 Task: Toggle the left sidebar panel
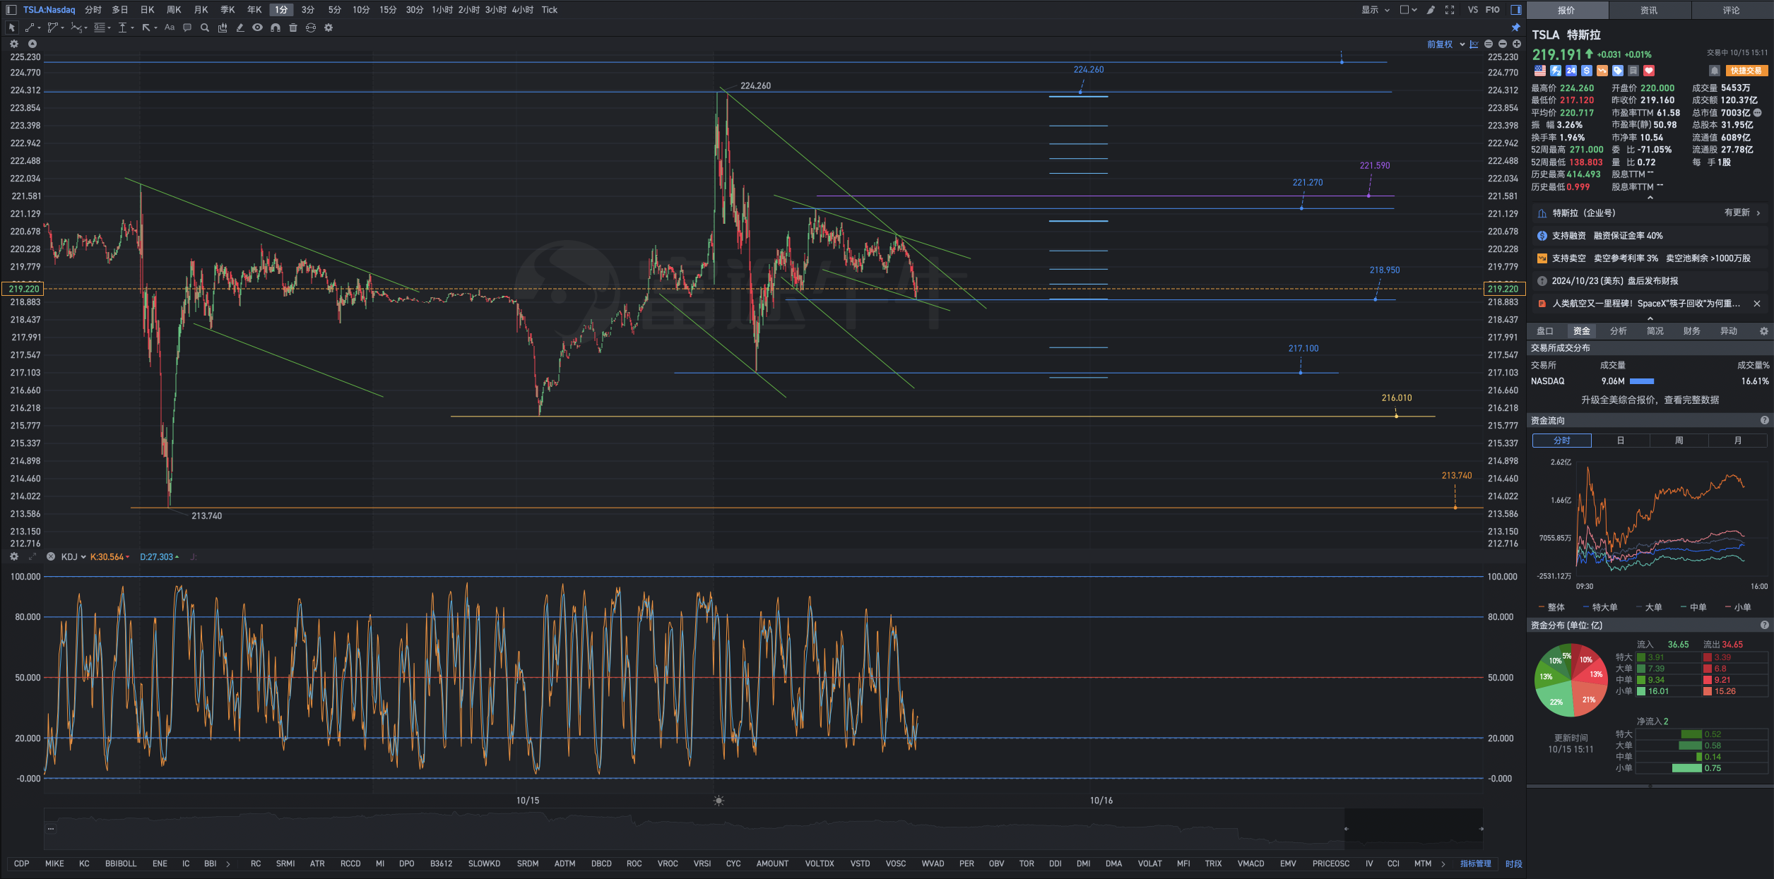tap(11, 10)
